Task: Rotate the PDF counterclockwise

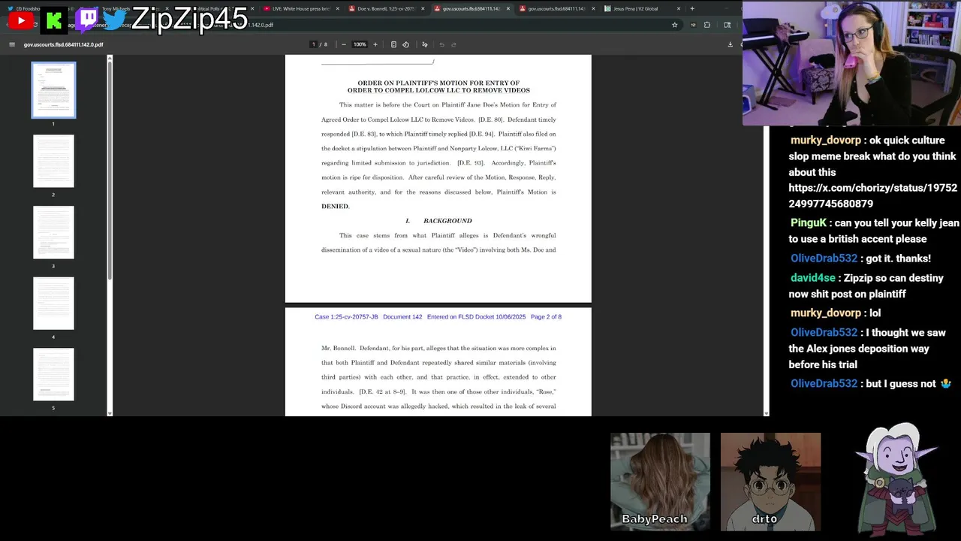Action: [x=406, y=44]
